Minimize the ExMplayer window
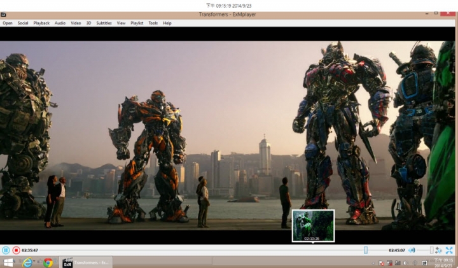The image size is (458, 268). coord(427,14)
